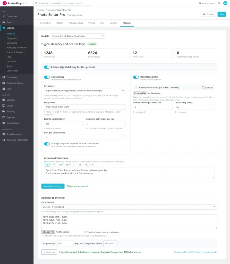This screenshot has width=230, height=264.
Task: Click the top Save button
Action: pyautogui.click(x=222, y=14)
